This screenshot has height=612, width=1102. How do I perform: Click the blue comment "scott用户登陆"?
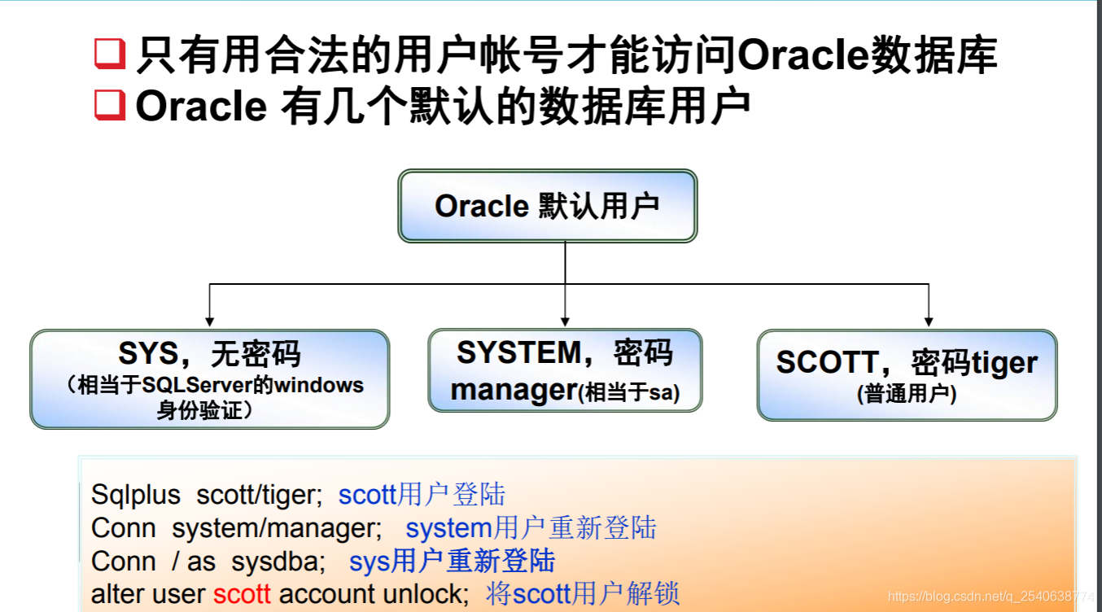[x=422, y=495]
